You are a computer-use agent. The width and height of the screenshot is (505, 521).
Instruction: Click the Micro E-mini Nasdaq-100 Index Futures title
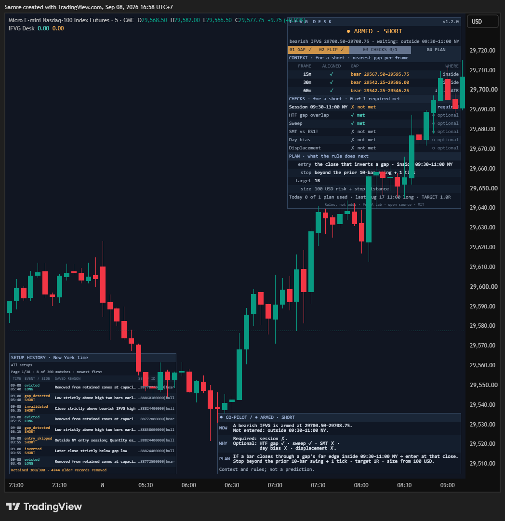(x=59, y=20)
